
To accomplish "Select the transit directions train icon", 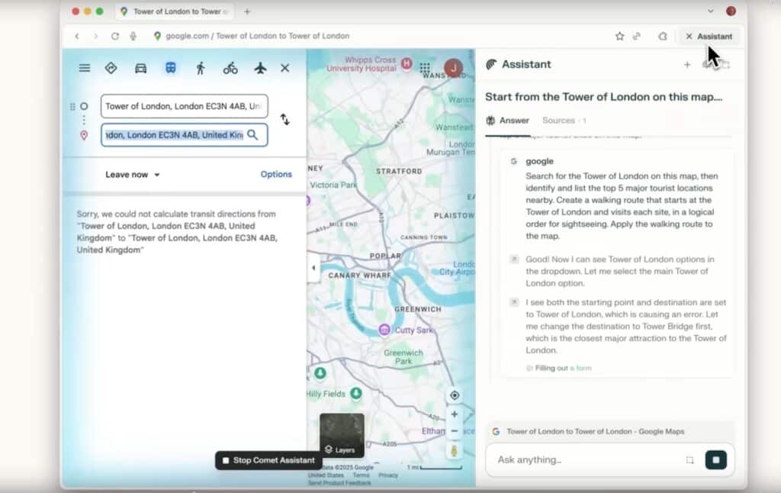I will [170, 68].
